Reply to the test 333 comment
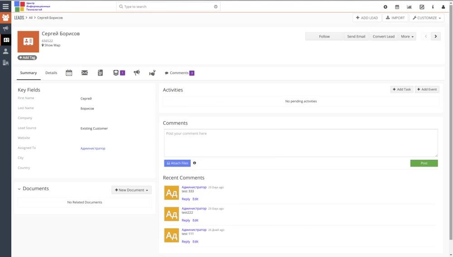 186,199
